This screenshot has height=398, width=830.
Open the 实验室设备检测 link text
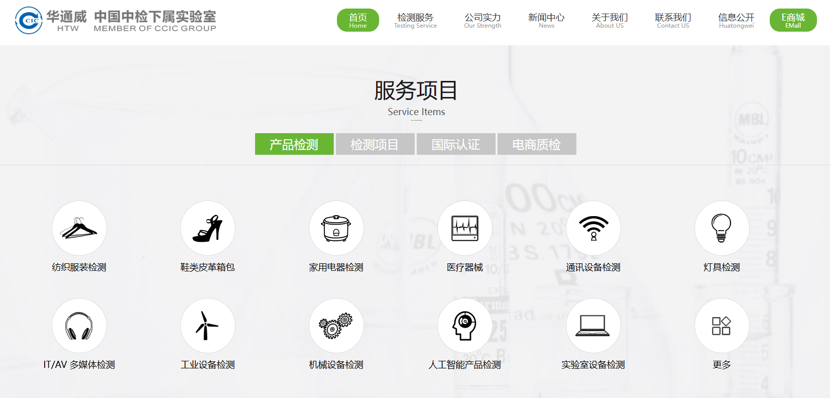point(594,365)
